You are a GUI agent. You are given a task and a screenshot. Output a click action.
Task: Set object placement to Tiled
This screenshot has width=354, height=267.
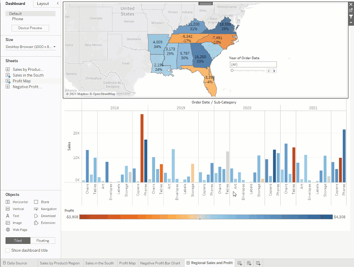18,241
